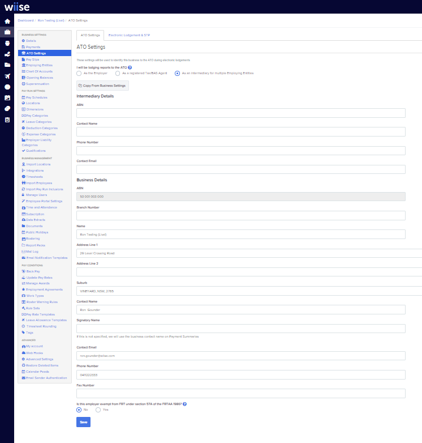Click the lifebuoy icon beside Superannuation
The image size is (422, 443).
pos(23,84)
